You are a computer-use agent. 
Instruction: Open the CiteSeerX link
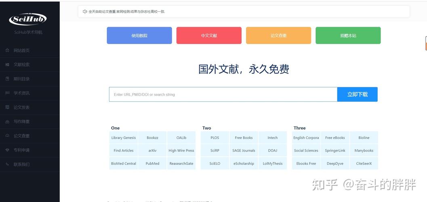364,163
